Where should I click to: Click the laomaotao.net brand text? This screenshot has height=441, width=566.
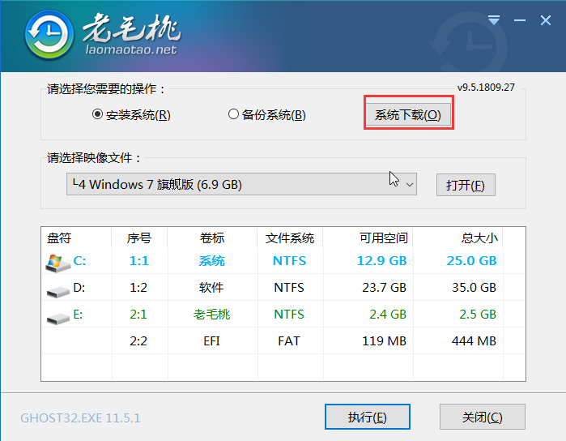click(x=130, y=50)
